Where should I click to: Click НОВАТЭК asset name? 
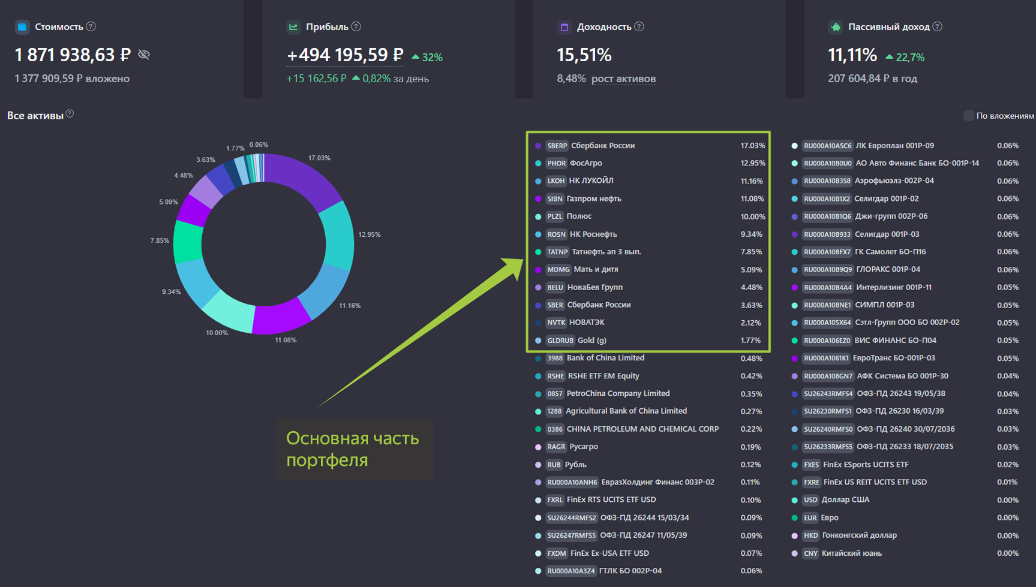tap(587, 323)
